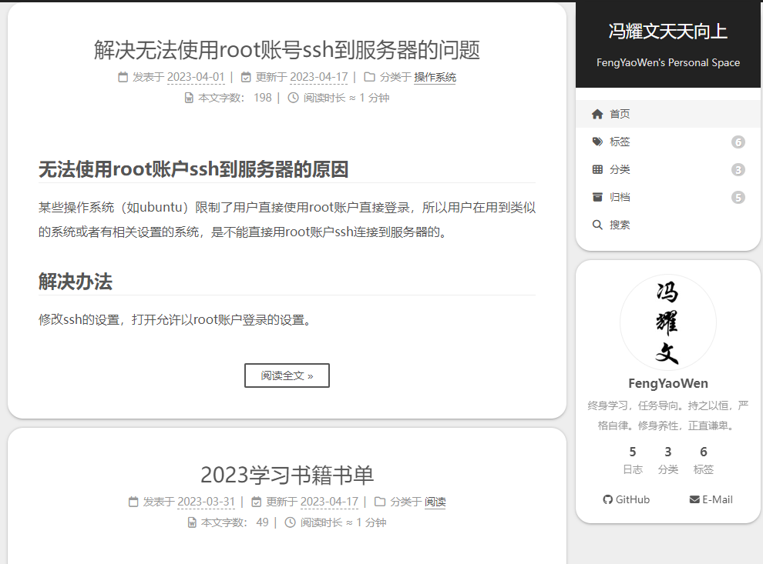Click the 3 分类 count in profile card

click(668, 460)
